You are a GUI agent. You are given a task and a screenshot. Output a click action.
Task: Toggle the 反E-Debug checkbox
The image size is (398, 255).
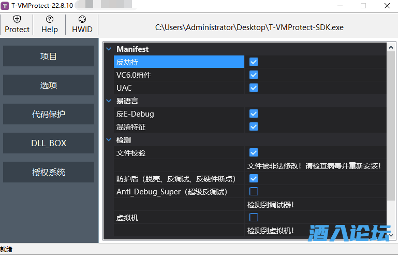pos(254,114)
